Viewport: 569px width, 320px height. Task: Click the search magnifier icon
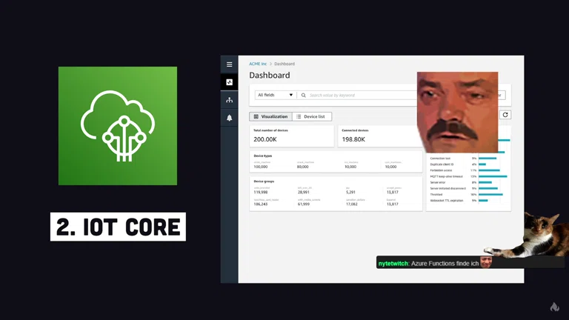coord(303,96)
